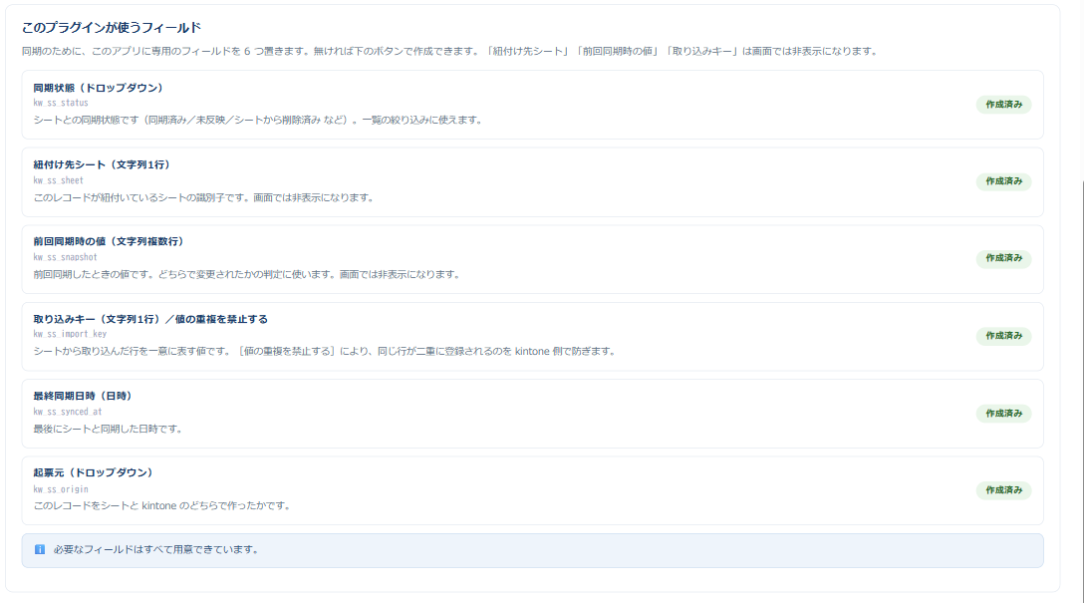This screenshot has width=1084, height=603.
Task: Click the field code kw_ss_synced_at
Action: tap(67, 412)
